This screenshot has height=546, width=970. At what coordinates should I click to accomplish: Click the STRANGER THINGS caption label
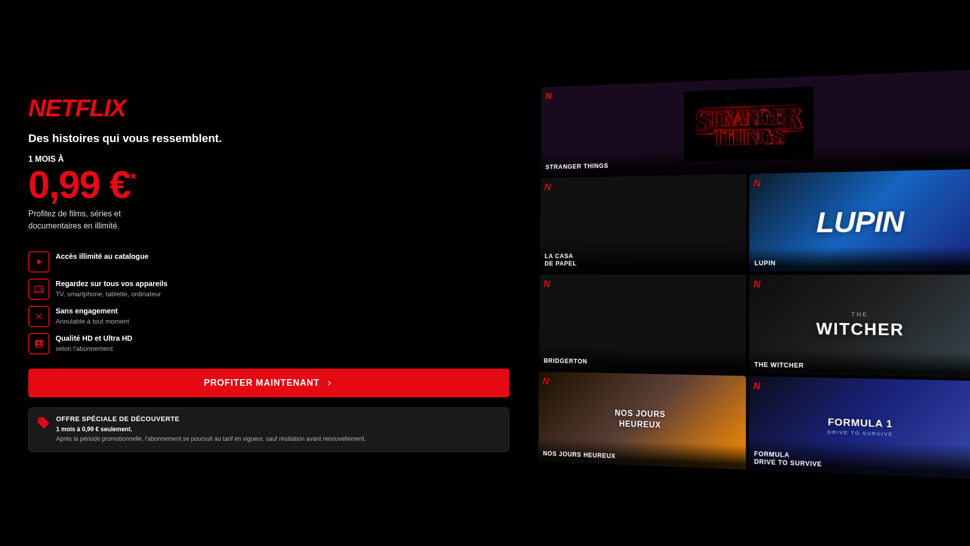pyautogui.click(x=576, y=166)
